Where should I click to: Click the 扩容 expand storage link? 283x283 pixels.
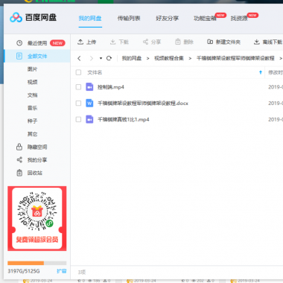coord(62,271)
